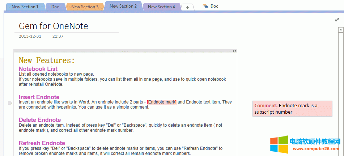Click the highlighted [Endnote mark] text
344x156 pixels.
click(x=162, y=102)
